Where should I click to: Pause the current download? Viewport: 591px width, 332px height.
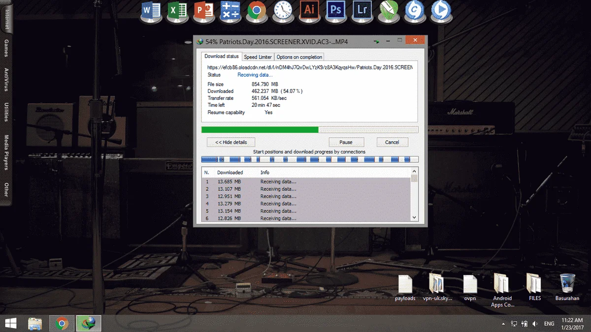point(346,142)
